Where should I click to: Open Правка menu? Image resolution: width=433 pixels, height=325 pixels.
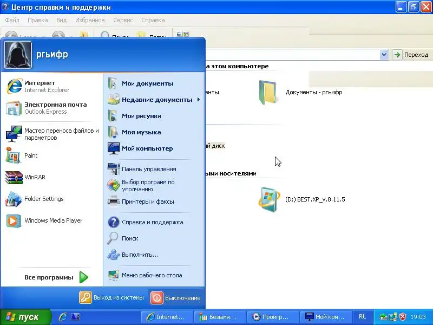pyautogui.click(x=37, y=20)
